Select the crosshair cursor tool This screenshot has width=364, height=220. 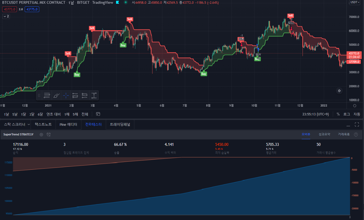pyautogui.click(x=66, y=95)
